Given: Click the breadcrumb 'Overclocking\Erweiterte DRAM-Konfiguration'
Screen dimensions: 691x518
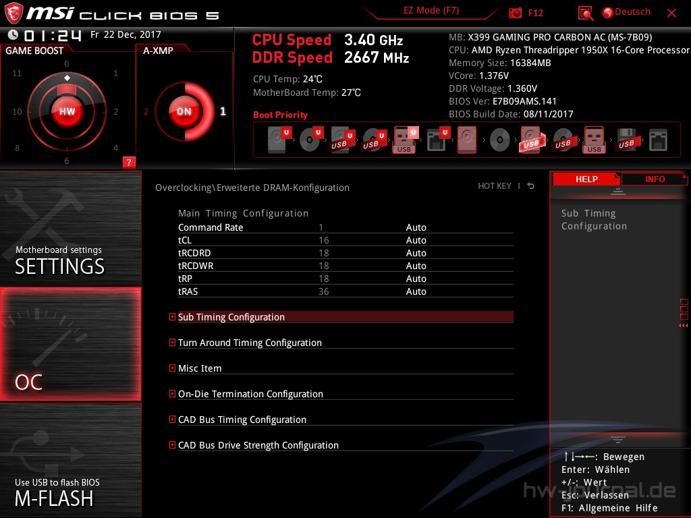Looking at the screenshot, I should coord(252,188).
